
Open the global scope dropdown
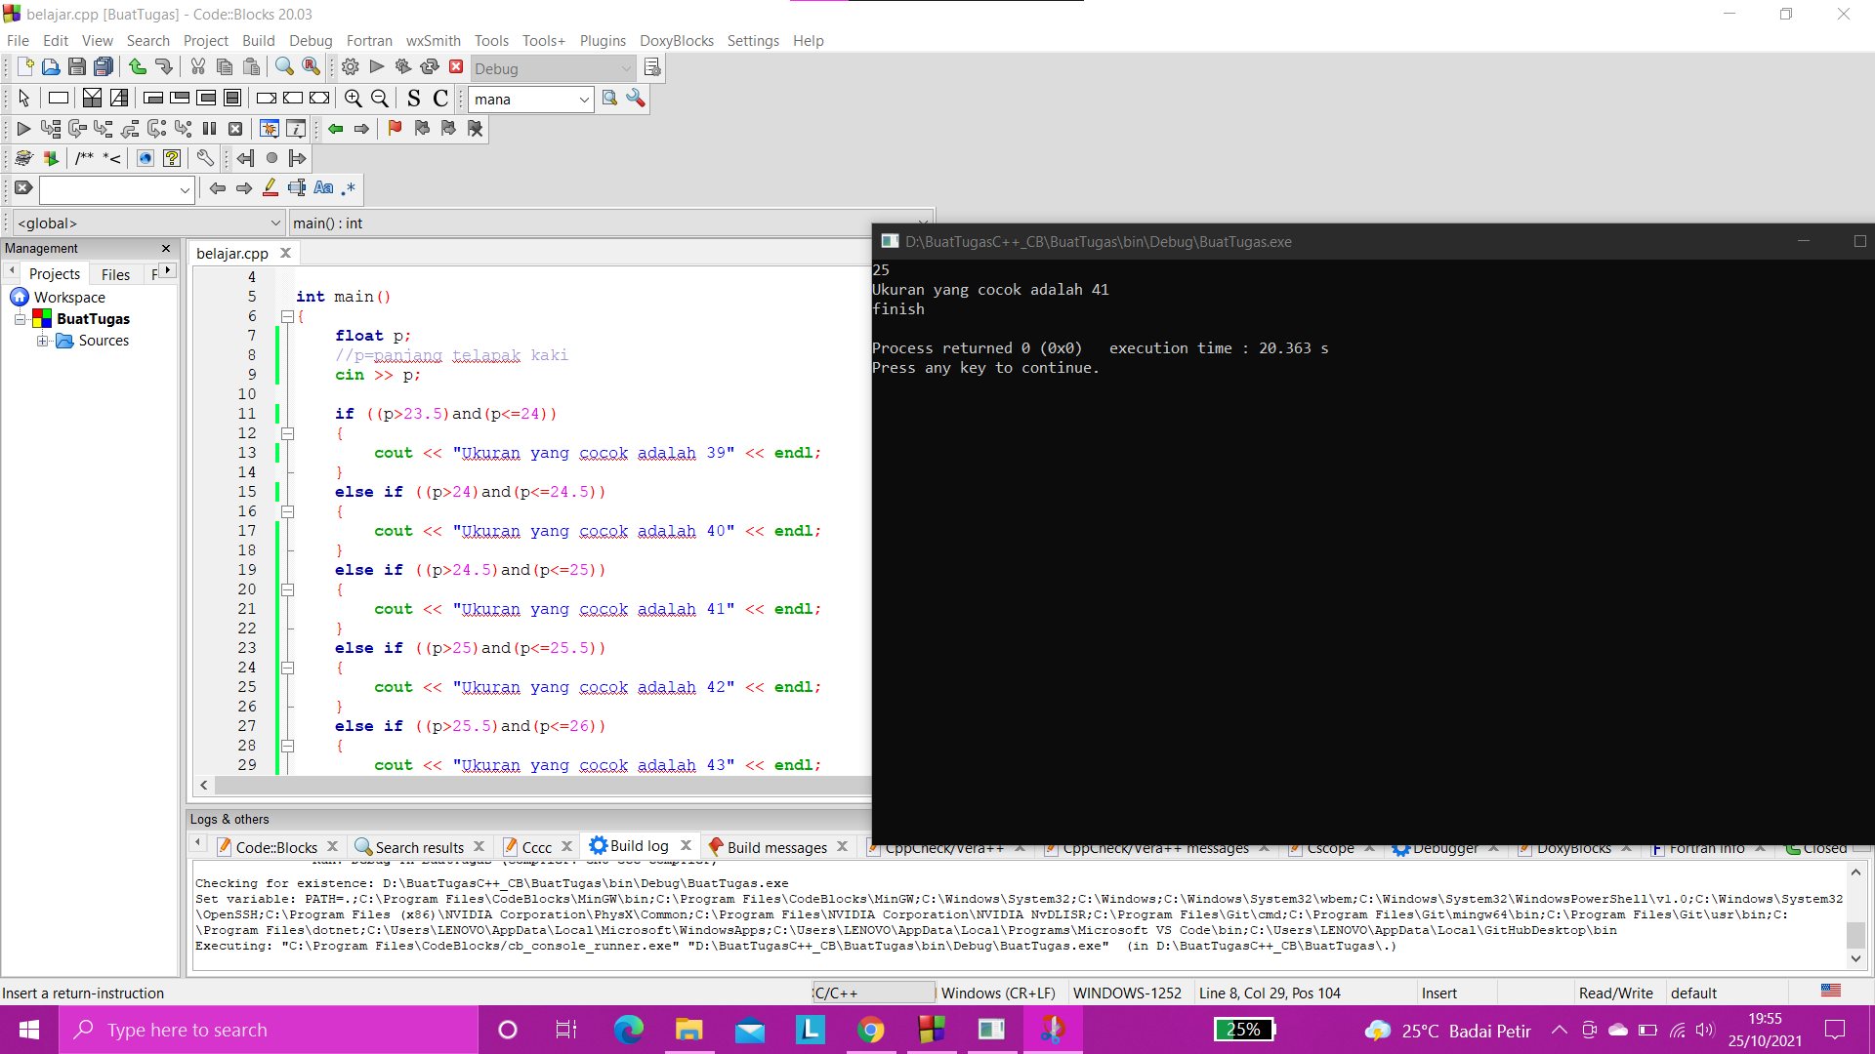tap(274, 223)
